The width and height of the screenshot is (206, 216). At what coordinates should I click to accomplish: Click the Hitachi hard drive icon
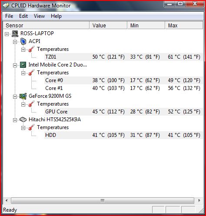click(x=23, y=120)
